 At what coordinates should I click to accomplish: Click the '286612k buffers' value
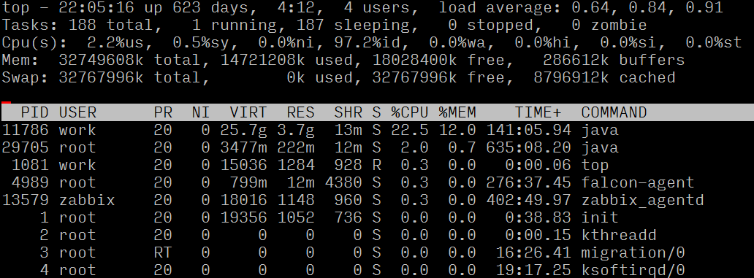pyautogui.click(x=614, y=60)
